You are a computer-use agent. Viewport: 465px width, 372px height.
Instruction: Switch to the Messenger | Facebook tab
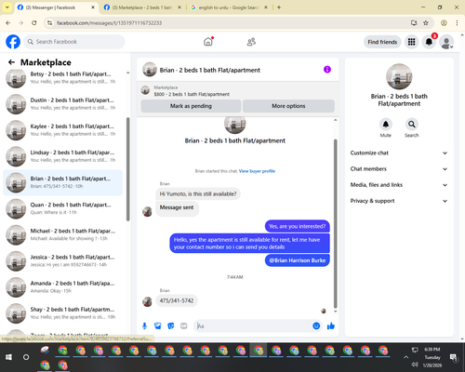pyautogui.click(x=56, y=7)
